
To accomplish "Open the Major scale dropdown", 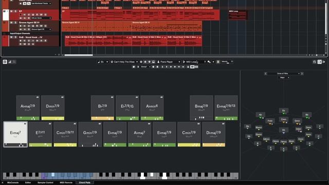I will [x=284, y=78].
